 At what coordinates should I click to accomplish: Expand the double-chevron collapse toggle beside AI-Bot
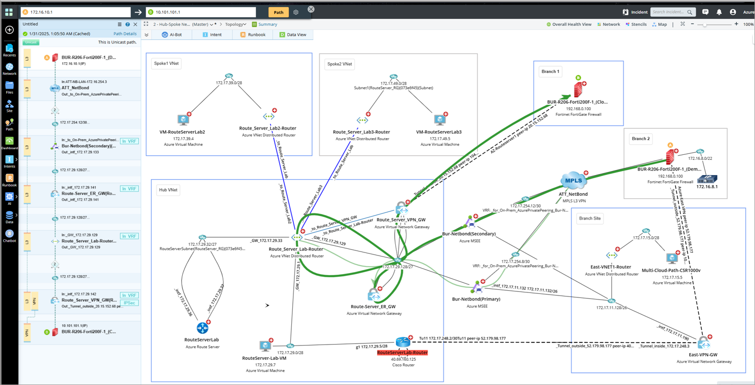[x=146, y=35]
